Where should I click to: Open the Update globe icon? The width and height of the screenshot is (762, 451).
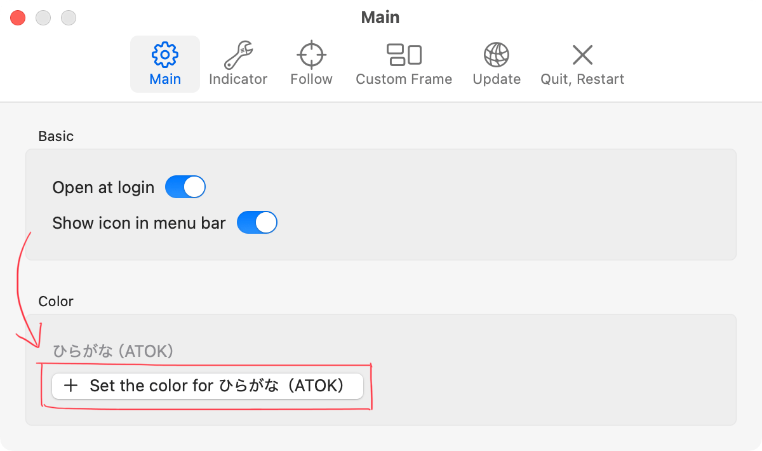pos(497,55)
